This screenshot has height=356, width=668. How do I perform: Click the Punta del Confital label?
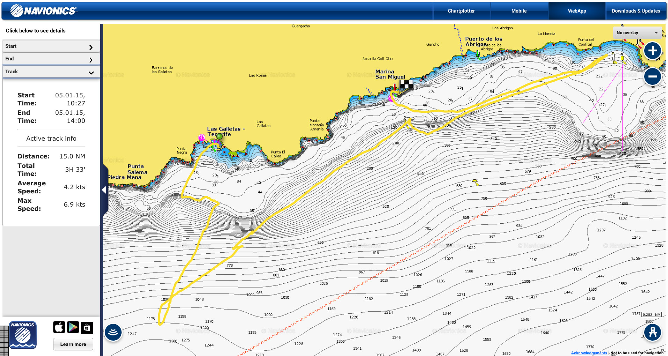(x=586, y=42)
